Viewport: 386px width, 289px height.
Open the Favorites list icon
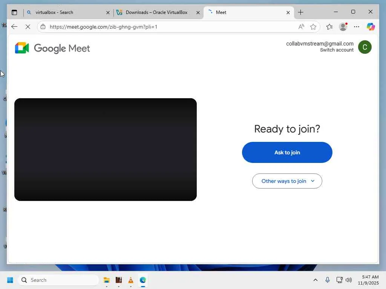[x=329, y=27]
